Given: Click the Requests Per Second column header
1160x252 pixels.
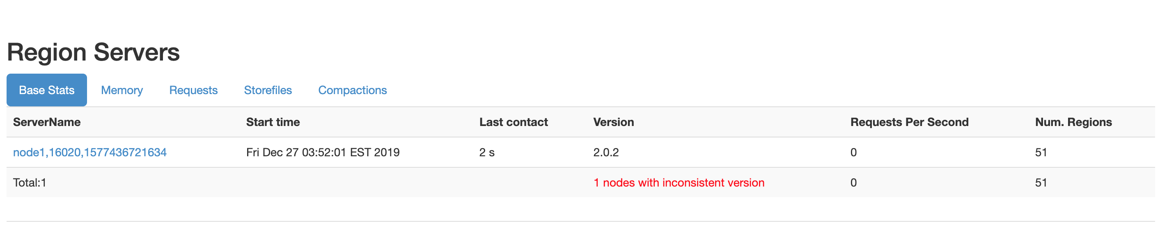Looking at the screenshot, I should click(x=909, y=122).
